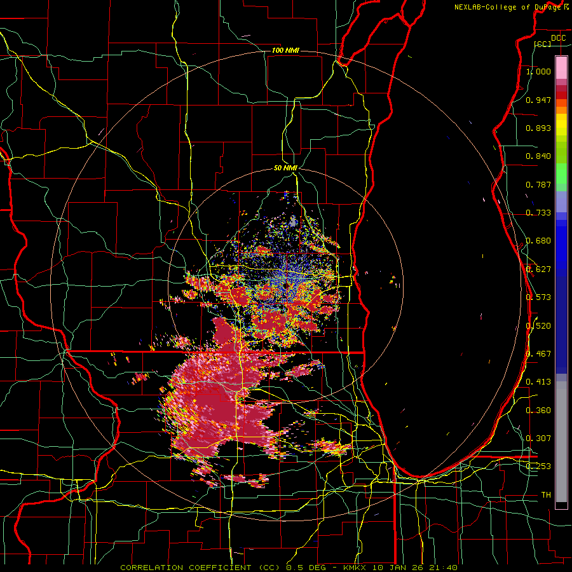The width and height of the screenshot is (572, 572).
Task: Click the 0.947 legend value
Action: (x=538, y=100)
